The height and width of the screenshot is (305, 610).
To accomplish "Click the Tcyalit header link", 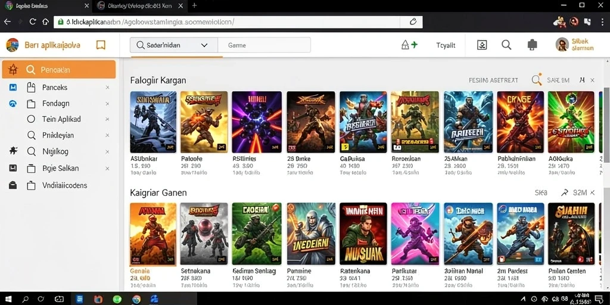I will [446, 45].
